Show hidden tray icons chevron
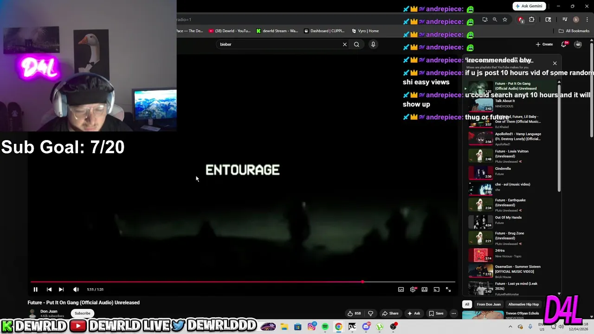 click(x=510, y=327)
